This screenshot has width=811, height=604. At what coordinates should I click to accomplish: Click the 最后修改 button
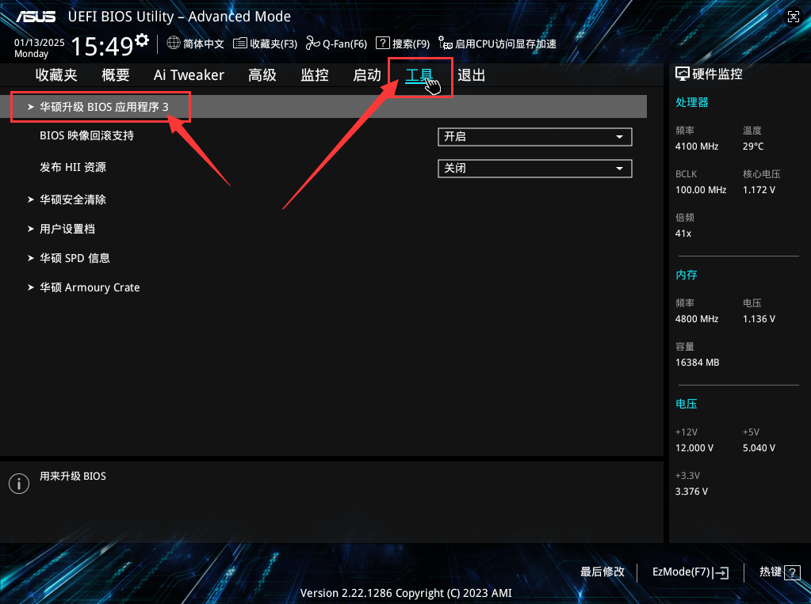click(602, 572)
